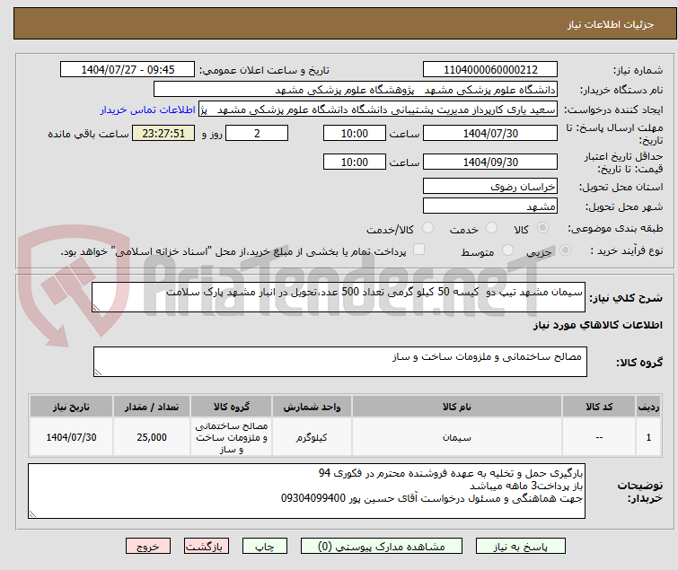Screen dimensions: 678x570
Task: Toggle the اسناد خزانه اسلامی payment checkbox
Action: click(x=418, y=250)
